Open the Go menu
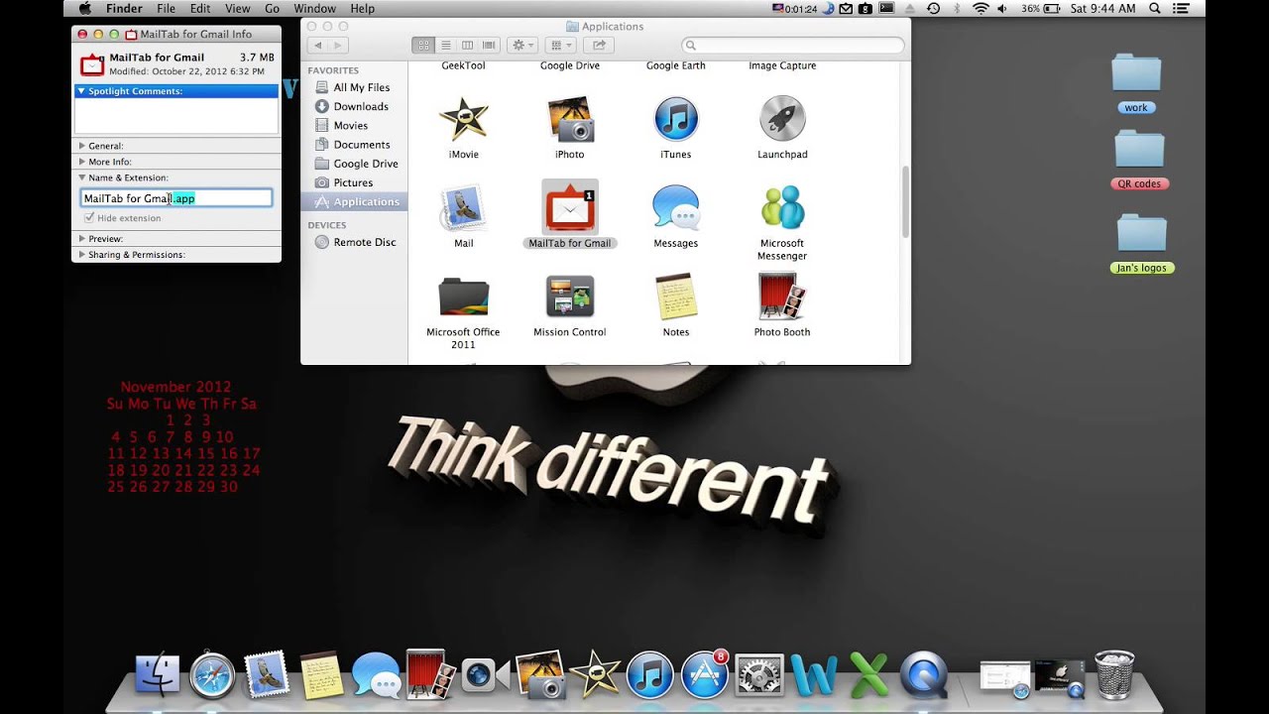 [272, 8]
